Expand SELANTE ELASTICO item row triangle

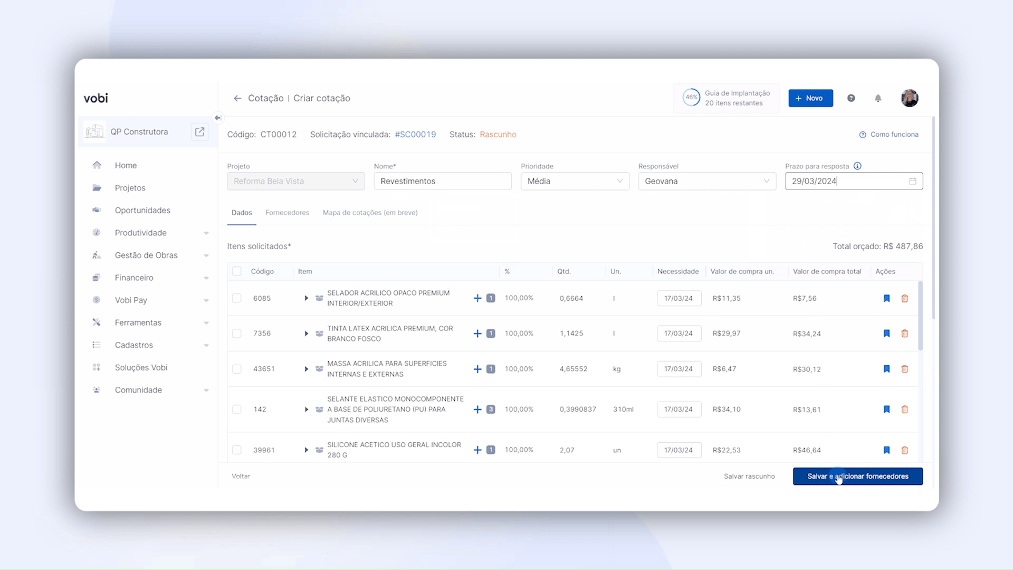tap(306, 410)
